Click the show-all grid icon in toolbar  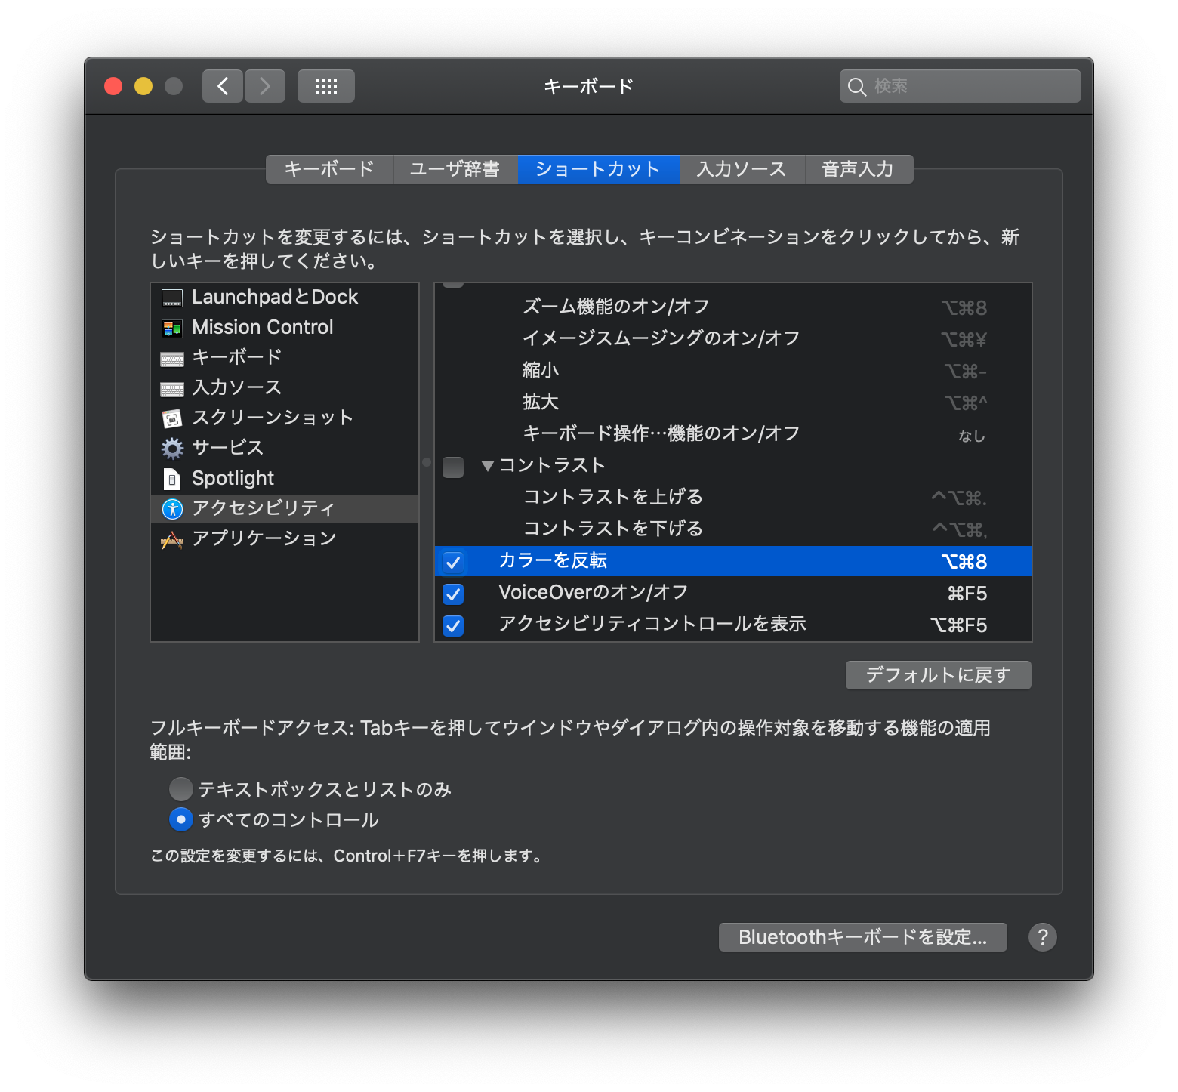[325, 85]
